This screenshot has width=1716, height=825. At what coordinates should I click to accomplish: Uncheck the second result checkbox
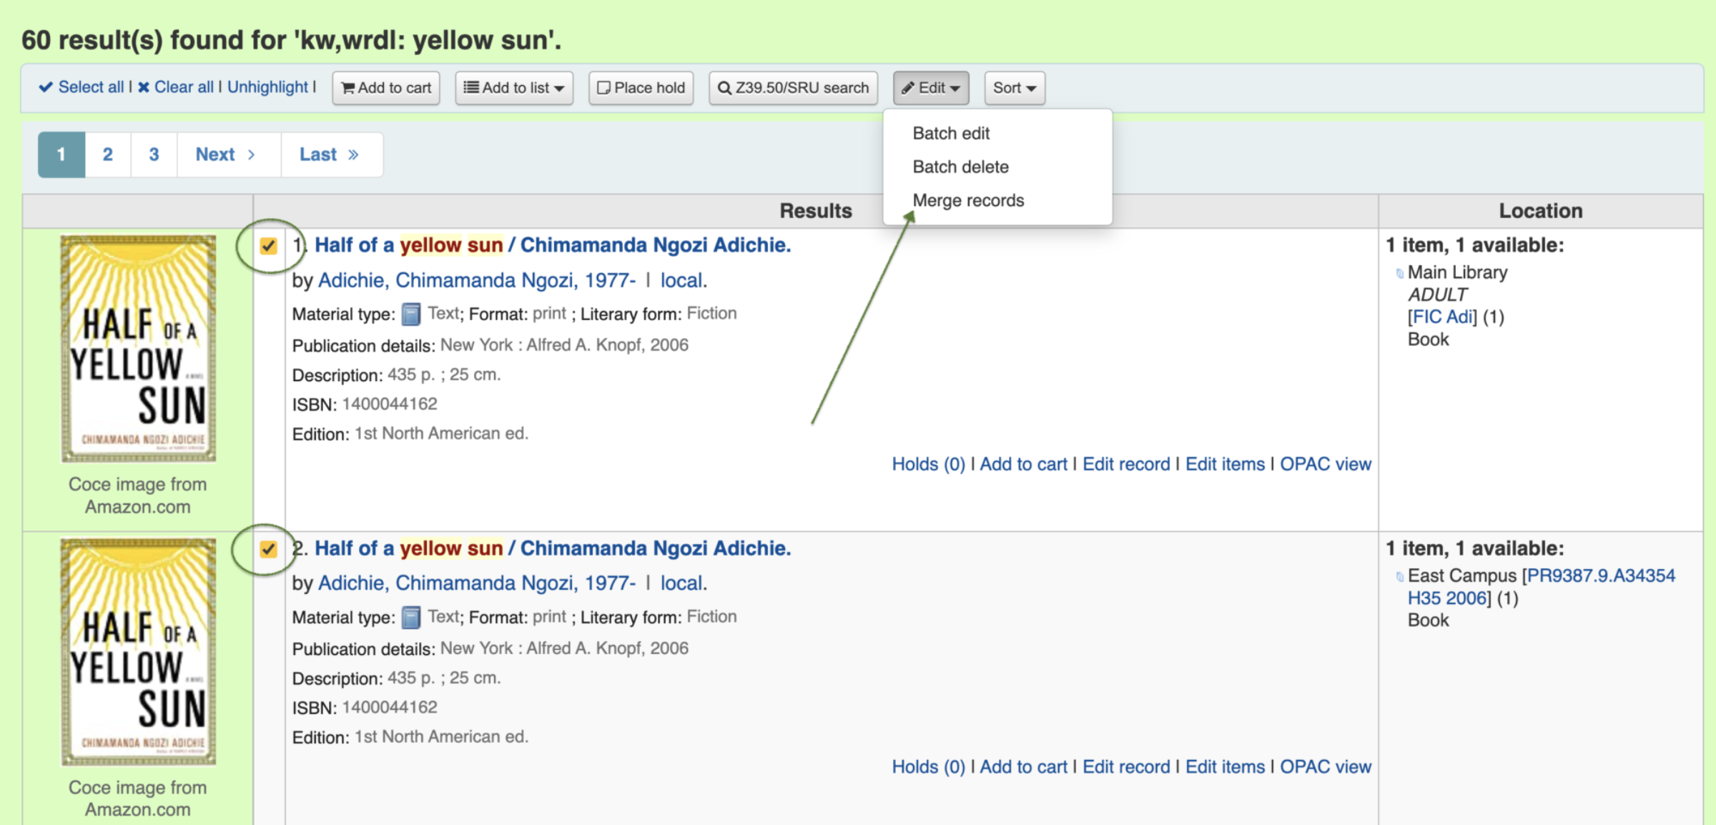[x=268, y=549]
